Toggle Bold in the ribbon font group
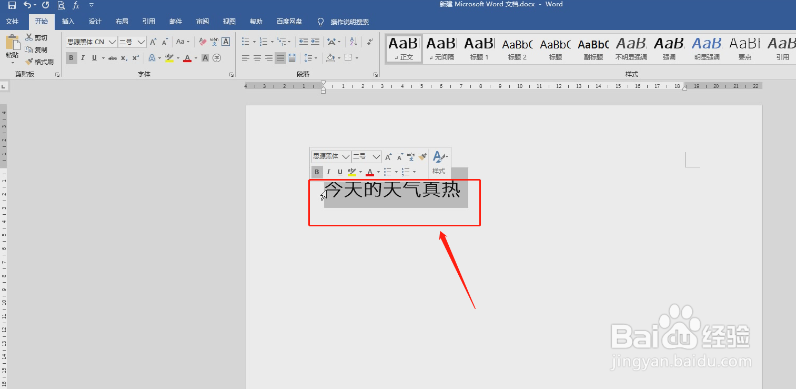This screenshot has height=389, width=796. coord(72,58)
